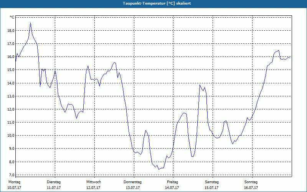307x192 pixels.
Task: Click the chart title 'Taupunkt-Temperatur [°C] skaliert'
Action: point(157,3)
